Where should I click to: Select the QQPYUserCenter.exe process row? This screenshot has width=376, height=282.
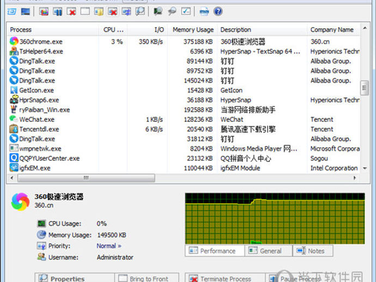point(185,158)
